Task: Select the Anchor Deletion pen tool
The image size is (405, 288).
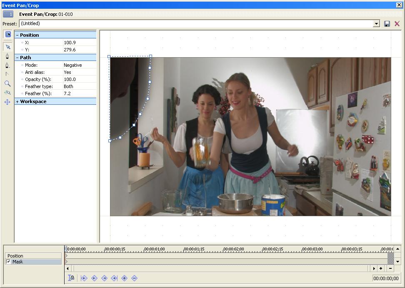Action: [7, 65]
